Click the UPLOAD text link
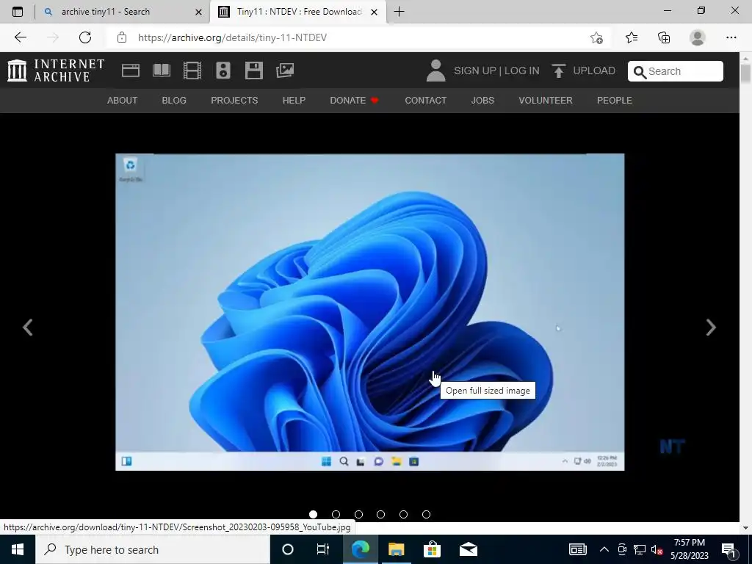 594,71
